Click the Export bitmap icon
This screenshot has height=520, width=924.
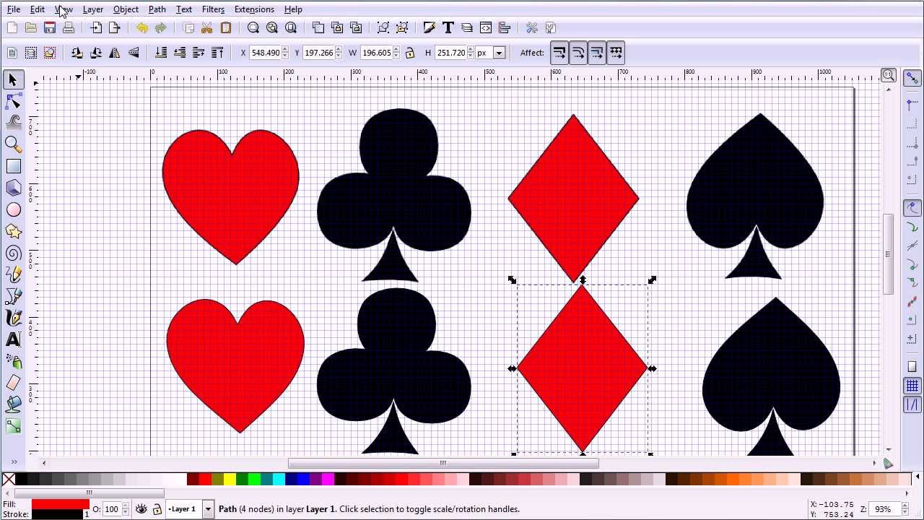[x=114, y=27]
